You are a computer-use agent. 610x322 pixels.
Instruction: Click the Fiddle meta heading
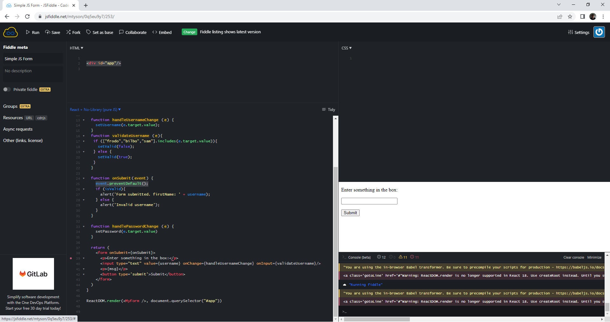[x=16, y=47]
